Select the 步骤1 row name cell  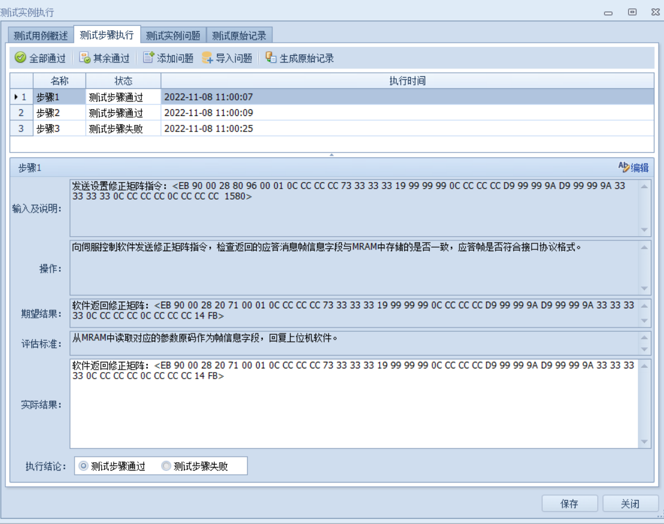tap(60, 97)
